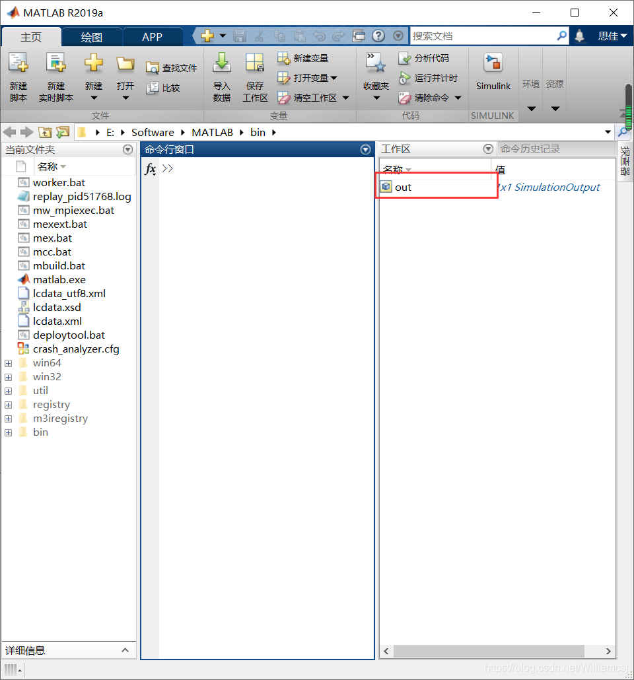Expand the 详细信息 details panel
This screenshot has width=634, height=680.
point(125,650)
